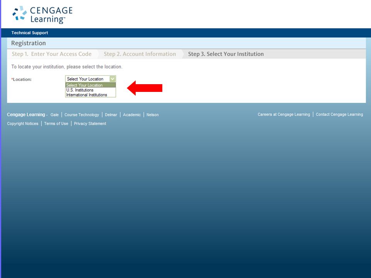371x278 pixels.
Task: Open the Gale footer link
Action: [54, 115]
